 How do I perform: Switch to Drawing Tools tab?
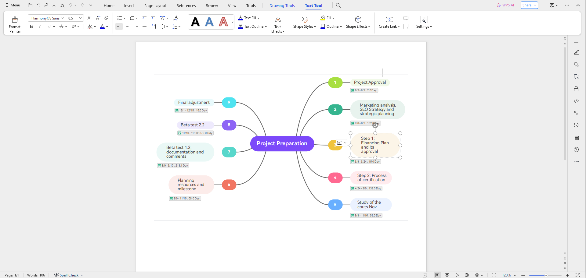282,5
